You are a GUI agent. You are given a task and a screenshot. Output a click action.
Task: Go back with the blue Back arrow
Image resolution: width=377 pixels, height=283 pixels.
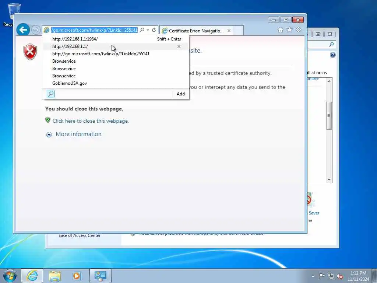tap(23, 30)
